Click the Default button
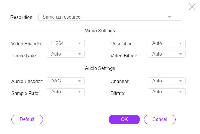Viewport: 200px width, 134px height. (x=27, y=119)
